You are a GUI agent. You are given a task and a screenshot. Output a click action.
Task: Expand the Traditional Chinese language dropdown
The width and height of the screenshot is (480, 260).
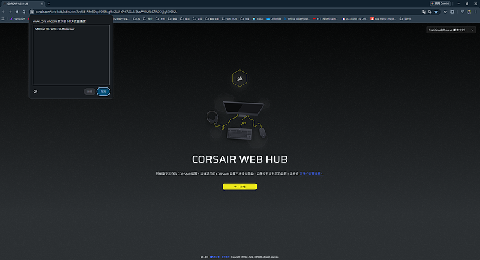coord(451,30)
